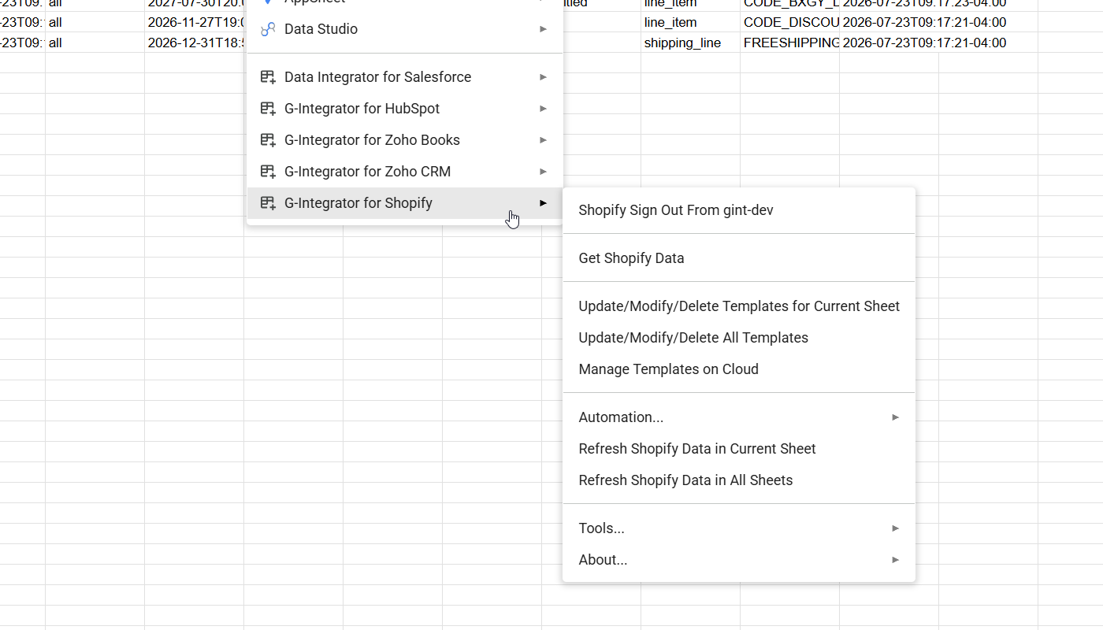Open the Automation... menu entry
Screen dimensions: 1103x630
(739, 417)
